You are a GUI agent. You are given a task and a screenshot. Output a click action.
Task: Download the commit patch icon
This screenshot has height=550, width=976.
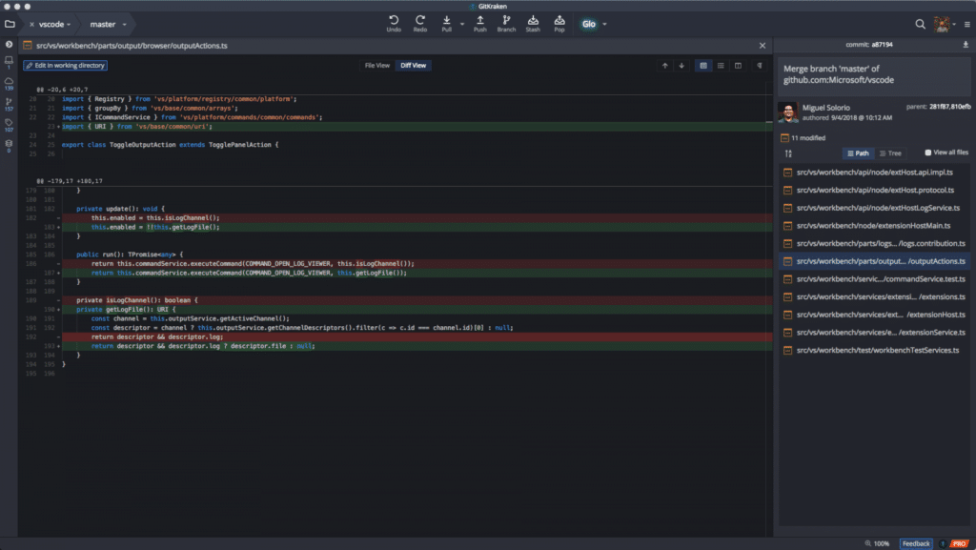tap(966, 45)
